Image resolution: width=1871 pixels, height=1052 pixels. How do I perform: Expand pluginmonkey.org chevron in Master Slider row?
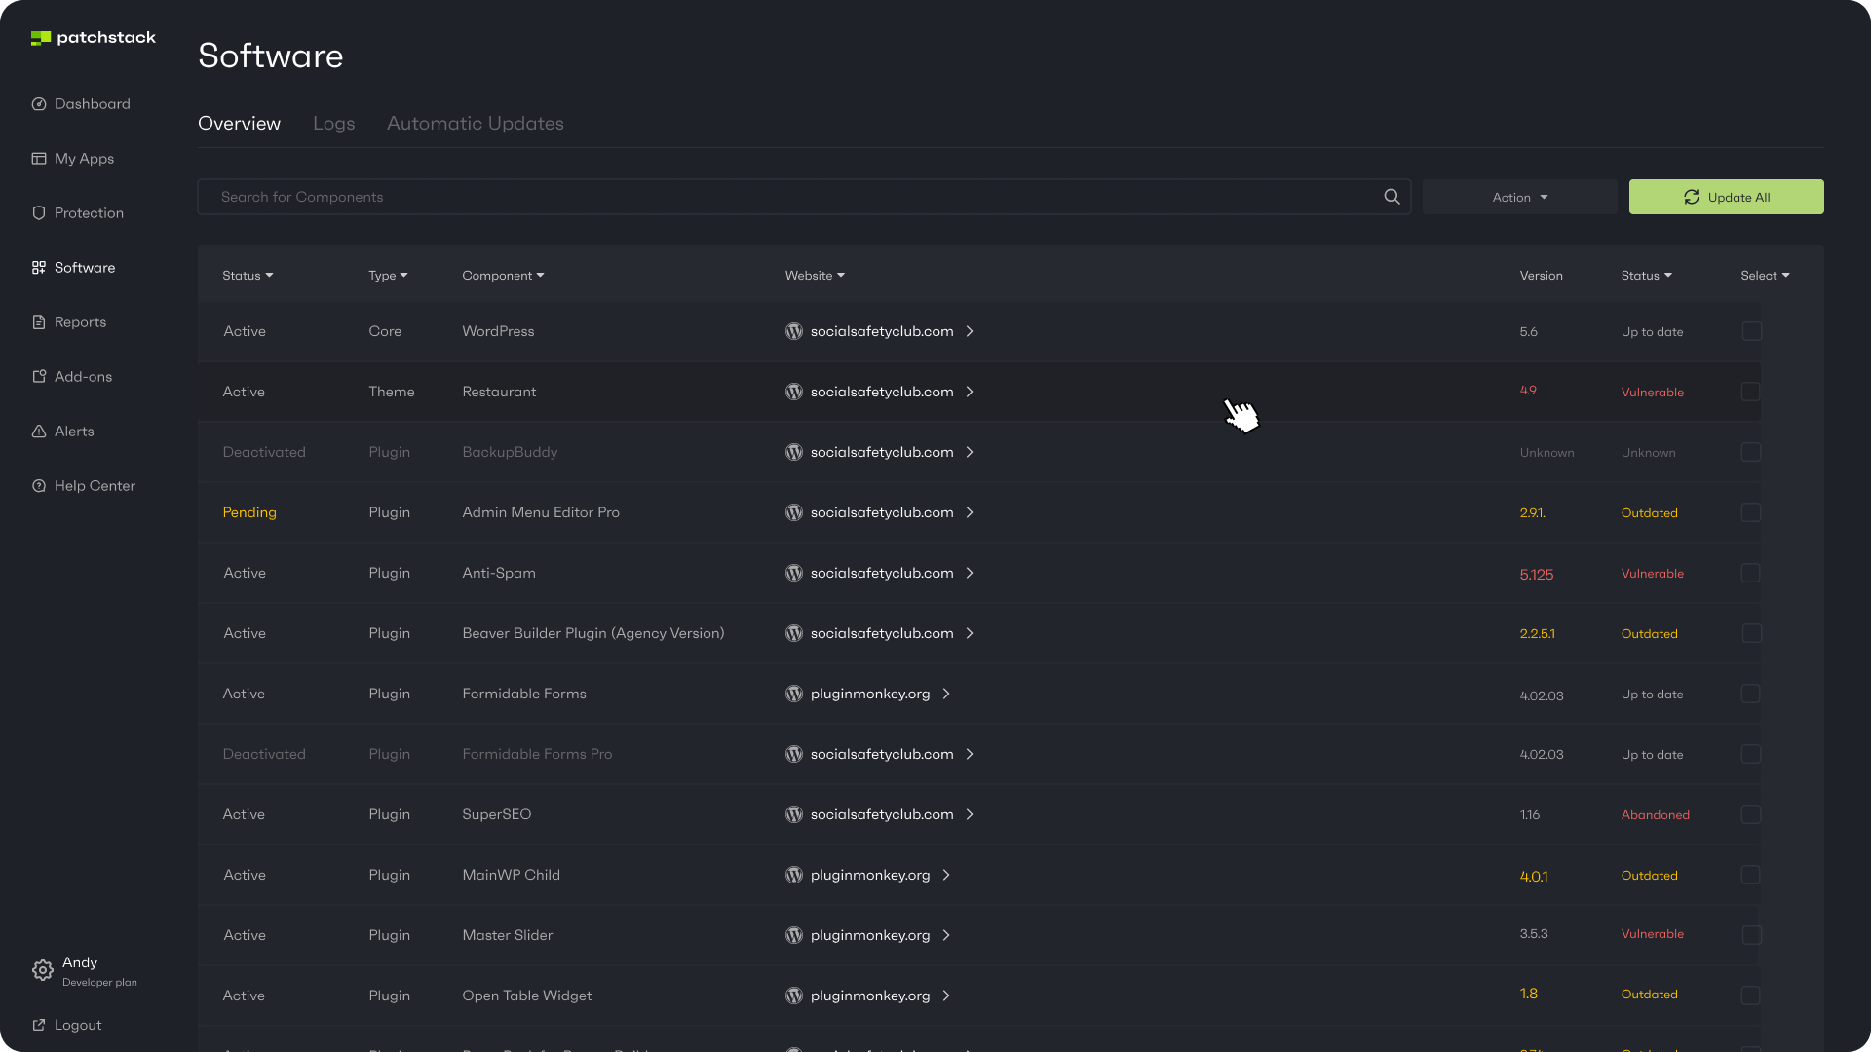pyautogui.click(x=946, y=935)
